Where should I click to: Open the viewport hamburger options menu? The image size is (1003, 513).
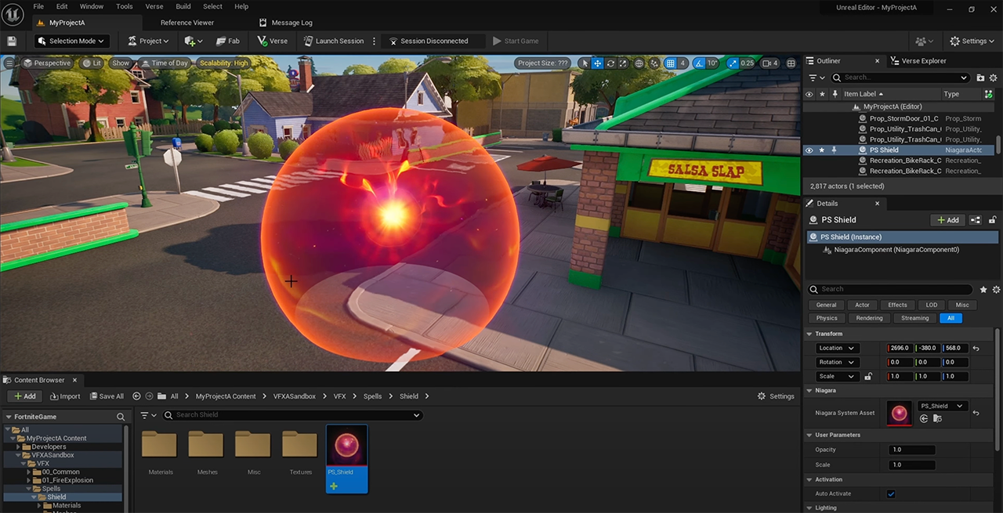coord(9,63)
